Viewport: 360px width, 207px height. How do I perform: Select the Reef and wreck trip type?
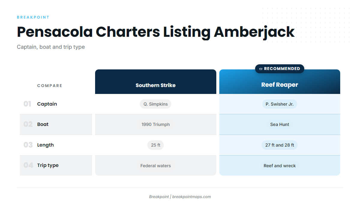click(280, 166)
